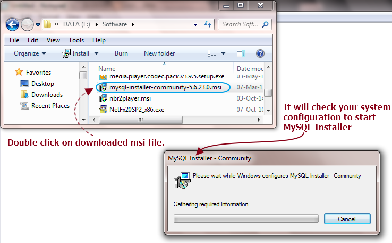392x243 pixels.
Task: Click the Recent Places icon
Action: 24,106
